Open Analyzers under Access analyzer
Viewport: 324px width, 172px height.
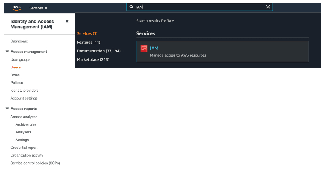pos(23,132)
